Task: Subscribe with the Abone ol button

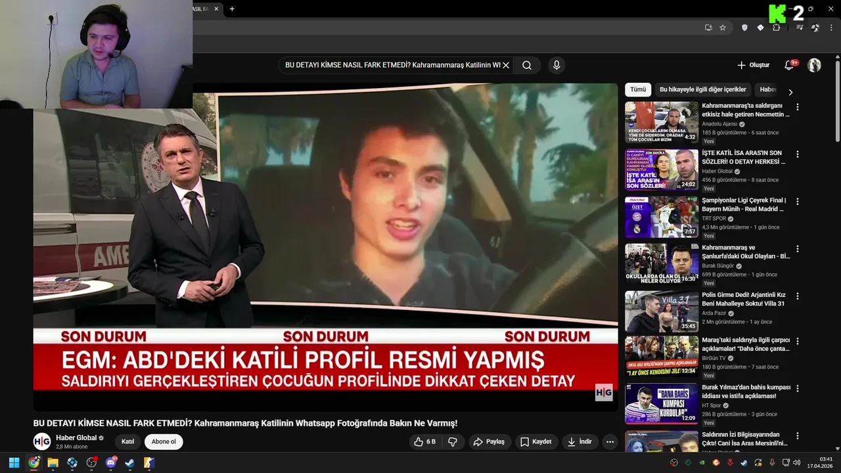Action: coord(164,441)
